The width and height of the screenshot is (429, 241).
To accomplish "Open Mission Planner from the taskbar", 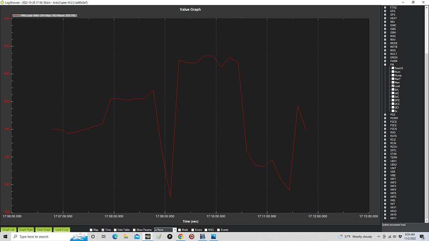I will point(148,236).
